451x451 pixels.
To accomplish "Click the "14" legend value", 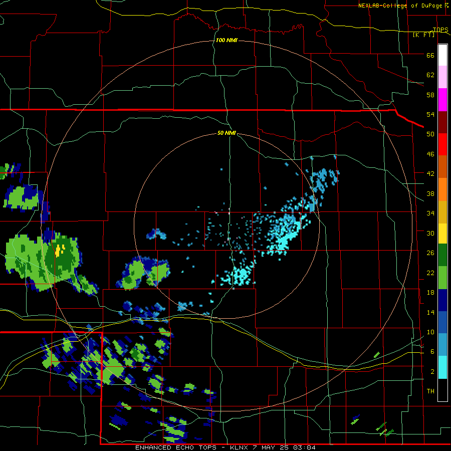I will tap(430, 312).
